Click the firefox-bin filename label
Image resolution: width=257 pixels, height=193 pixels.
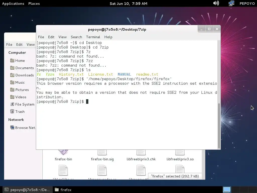point(63,159)
